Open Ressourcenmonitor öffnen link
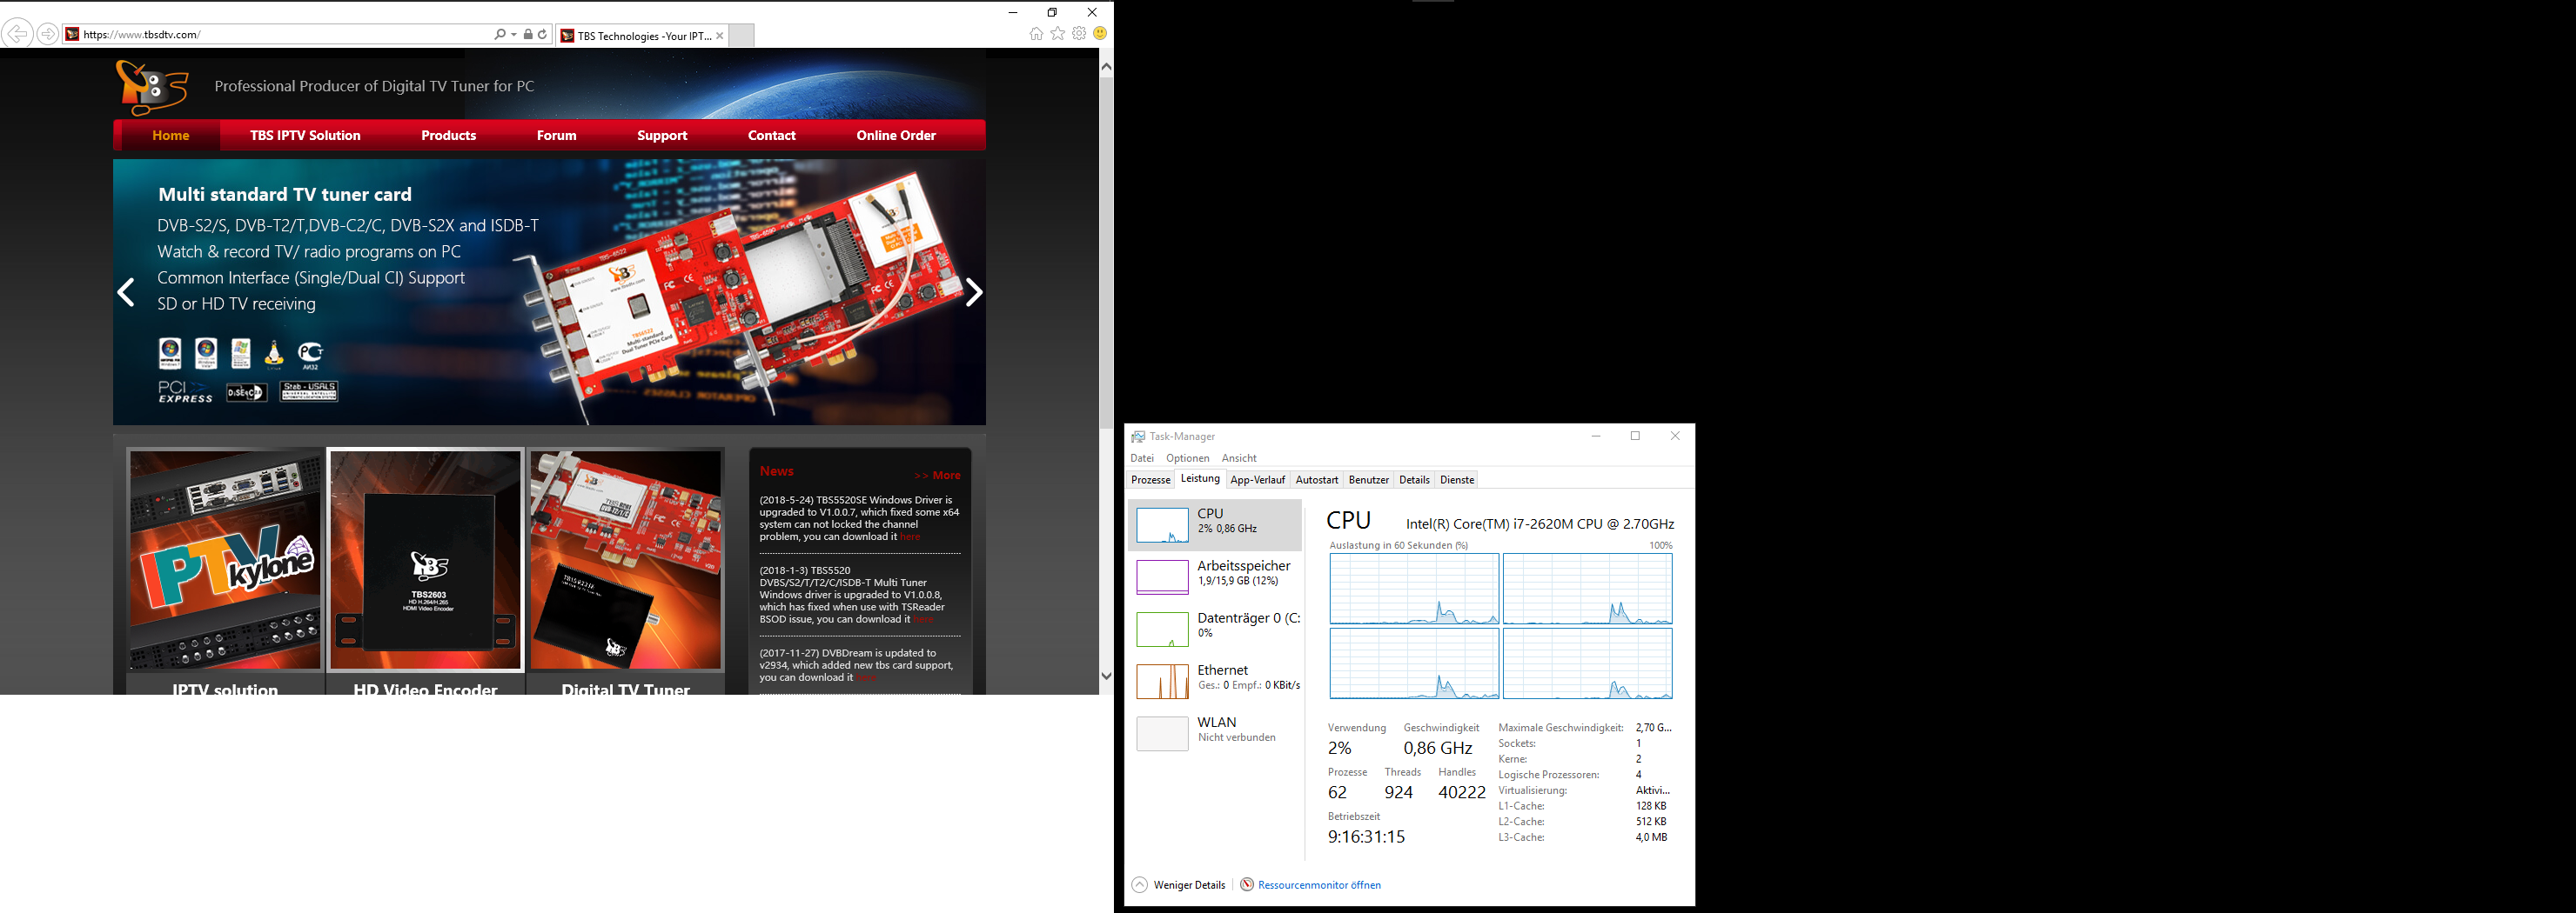 (1311, 885)
